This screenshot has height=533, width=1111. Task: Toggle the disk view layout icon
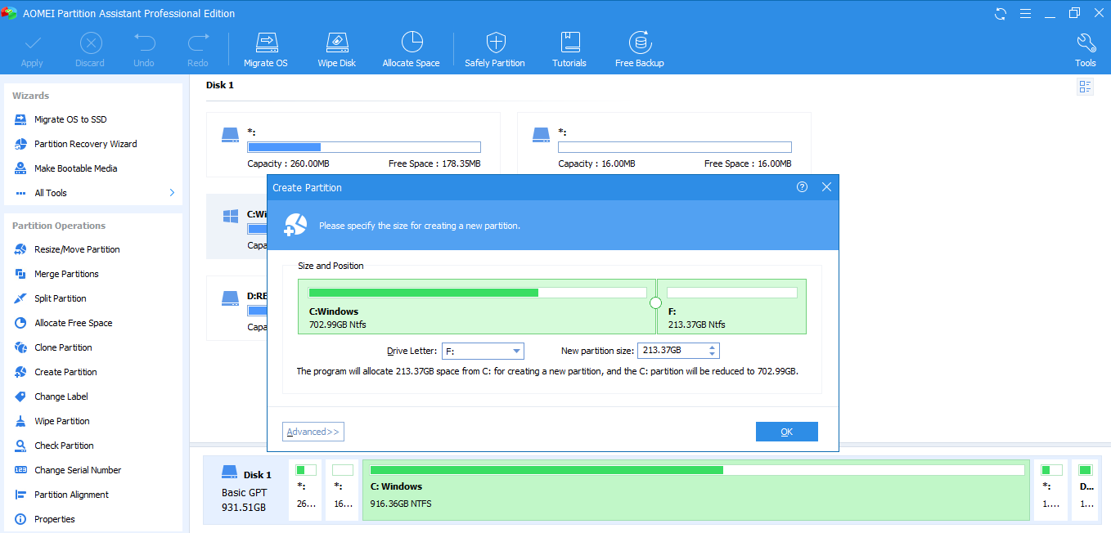(1086, 87)
